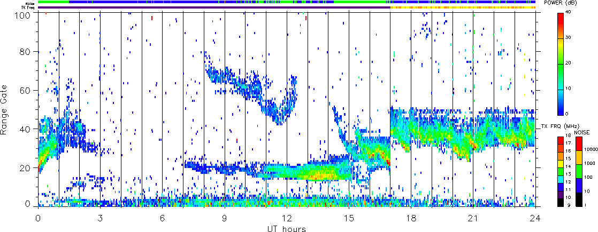Pick the black swatch on TX FRQ scale

point(560,203)
